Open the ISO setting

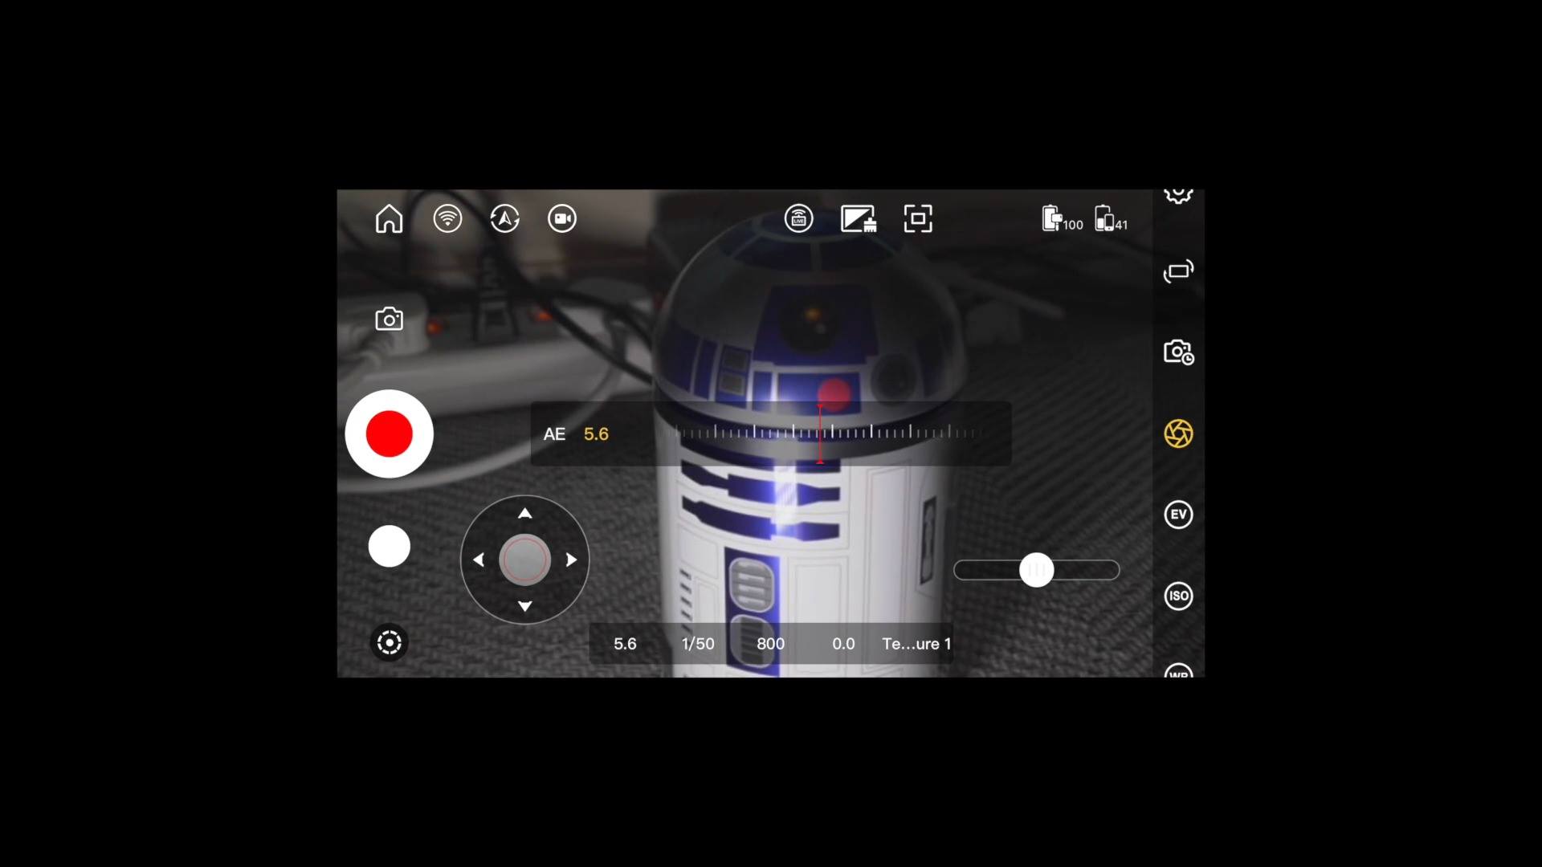click(1178, 596)
